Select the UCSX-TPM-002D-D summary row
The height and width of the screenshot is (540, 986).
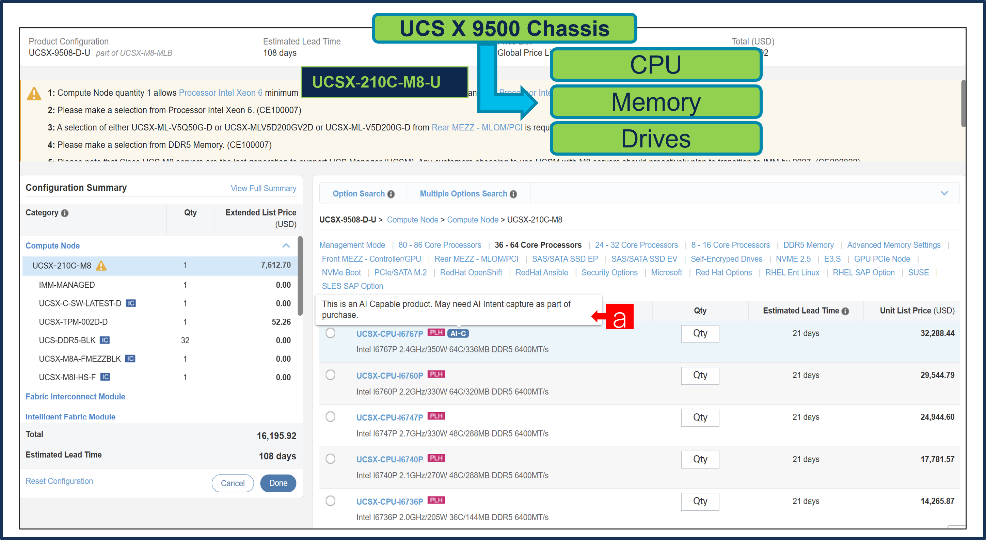click(x=160, y=322)
